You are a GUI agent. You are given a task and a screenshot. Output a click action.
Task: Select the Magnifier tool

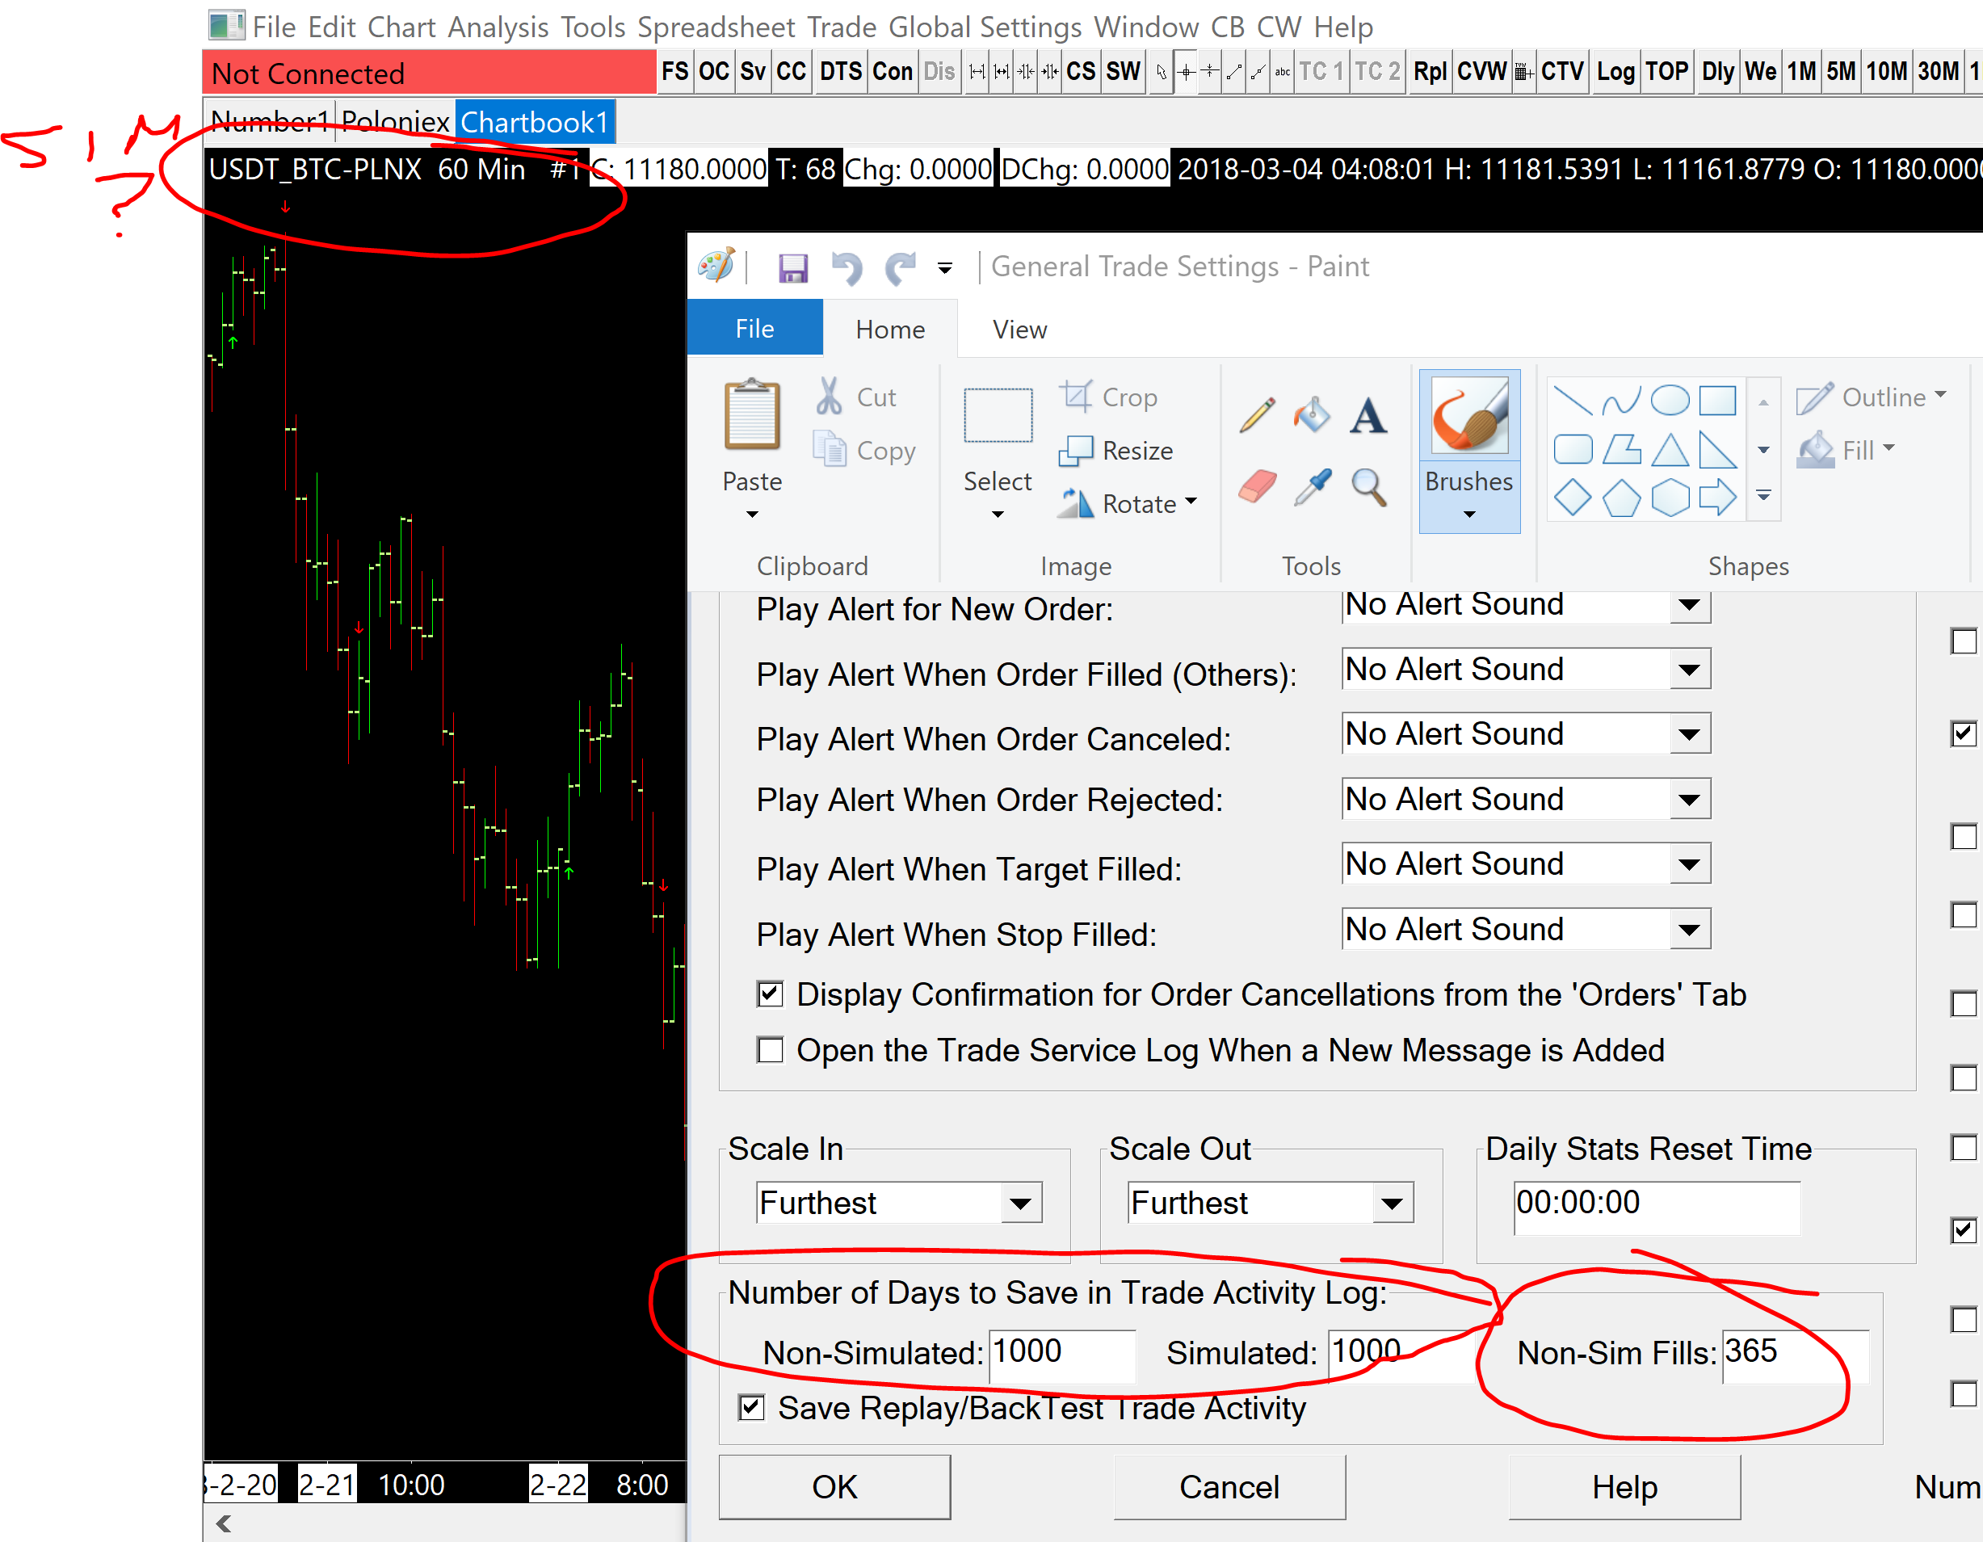coord(1368,487)
